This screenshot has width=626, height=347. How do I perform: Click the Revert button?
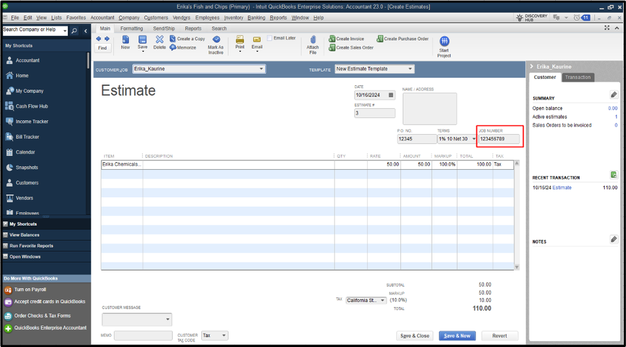coord(499,336)
